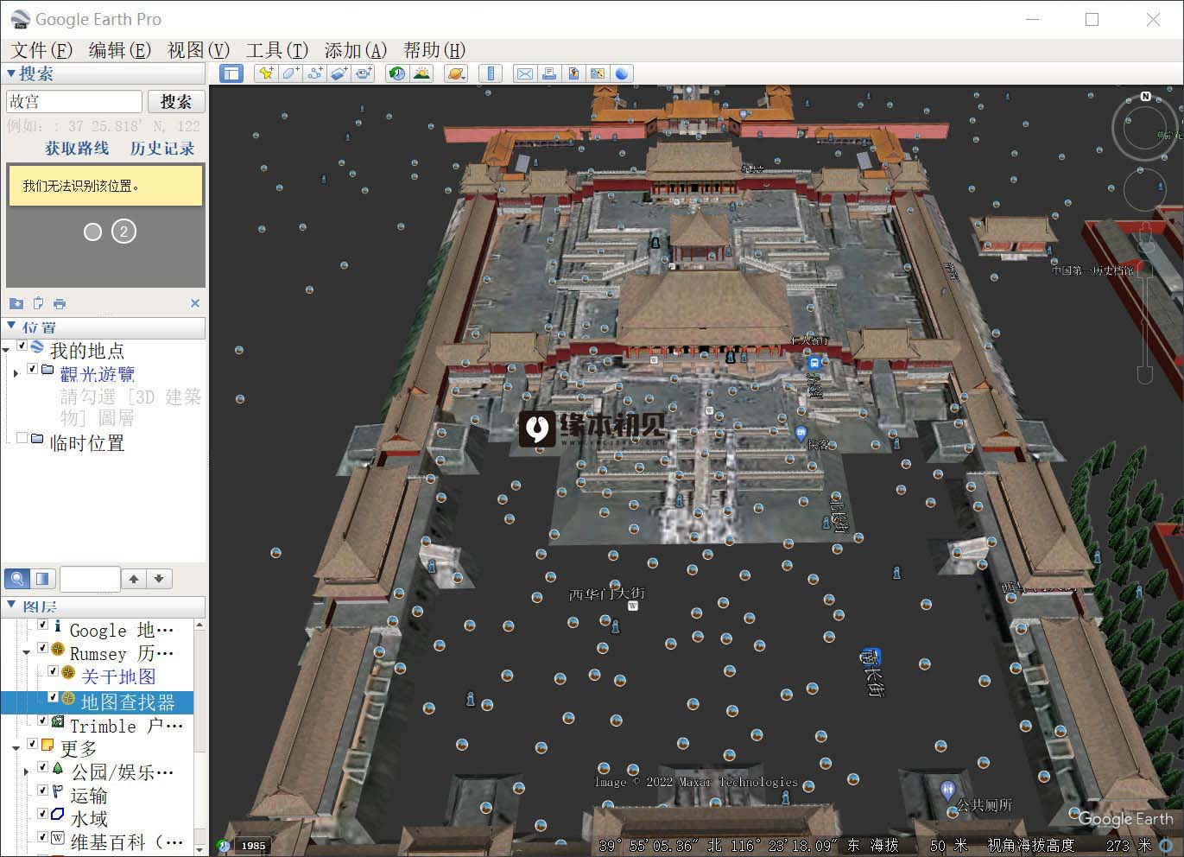Email the current view

524,73
